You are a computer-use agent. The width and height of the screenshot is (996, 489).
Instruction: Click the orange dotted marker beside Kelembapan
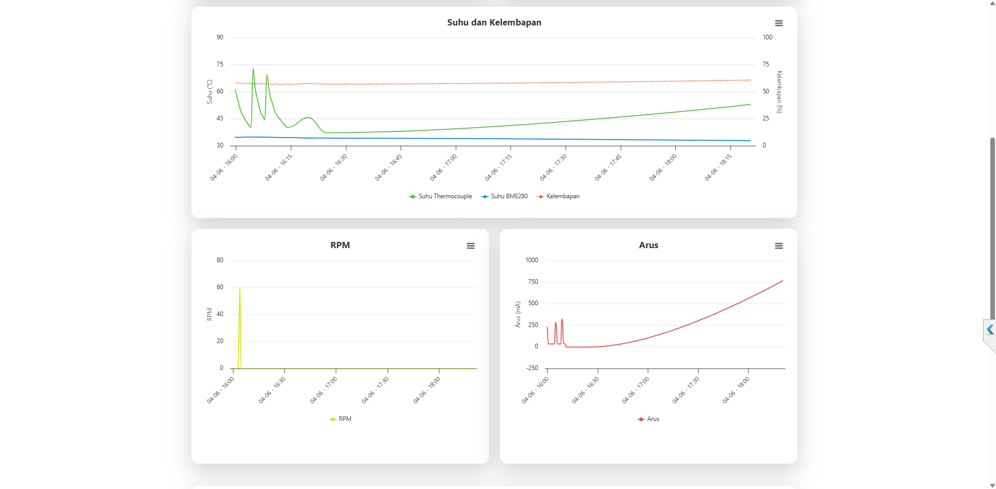pos(540,196)
